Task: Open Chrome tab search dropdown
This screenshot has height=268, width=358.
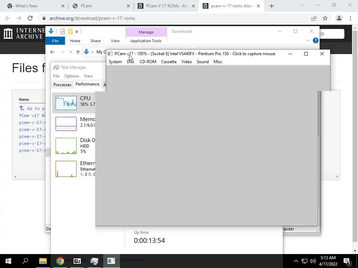Action: click(x=302, y=5)
